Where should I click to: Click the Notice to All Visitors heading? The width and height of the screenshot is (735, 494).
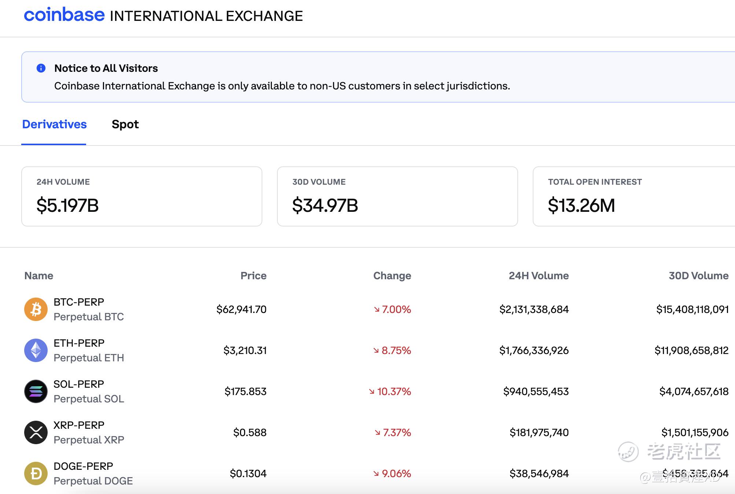106,68
